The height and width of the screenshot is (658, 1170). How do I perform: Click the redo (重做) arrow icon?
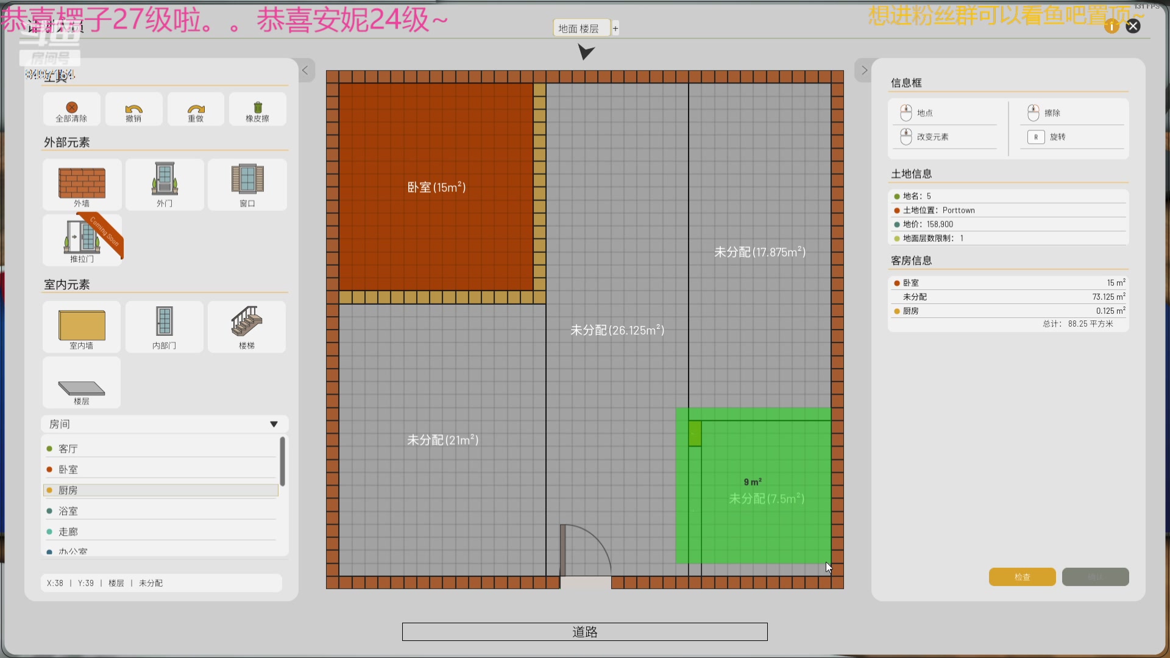click(x=196, y=108)
